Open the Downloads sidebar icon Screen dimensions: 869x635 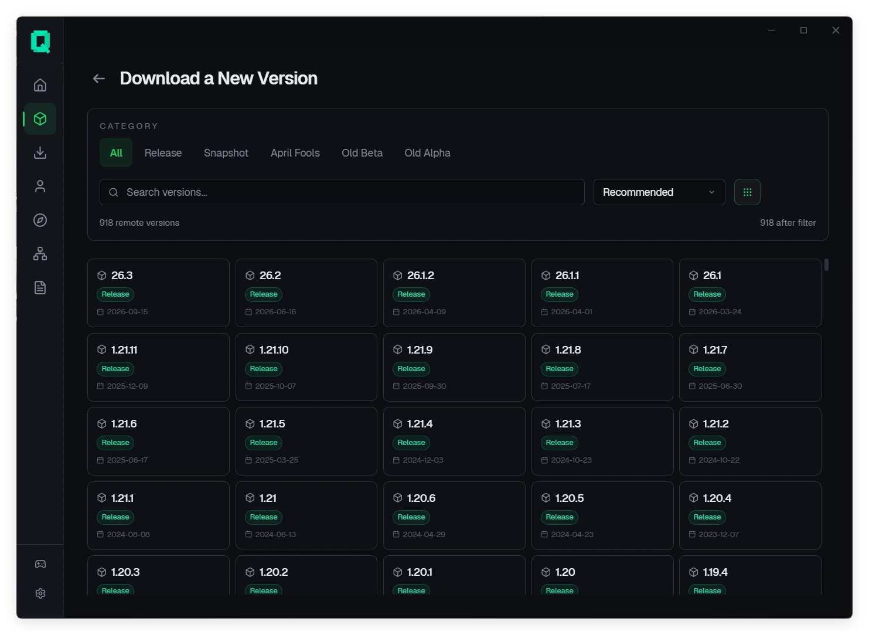pos(40,152)
